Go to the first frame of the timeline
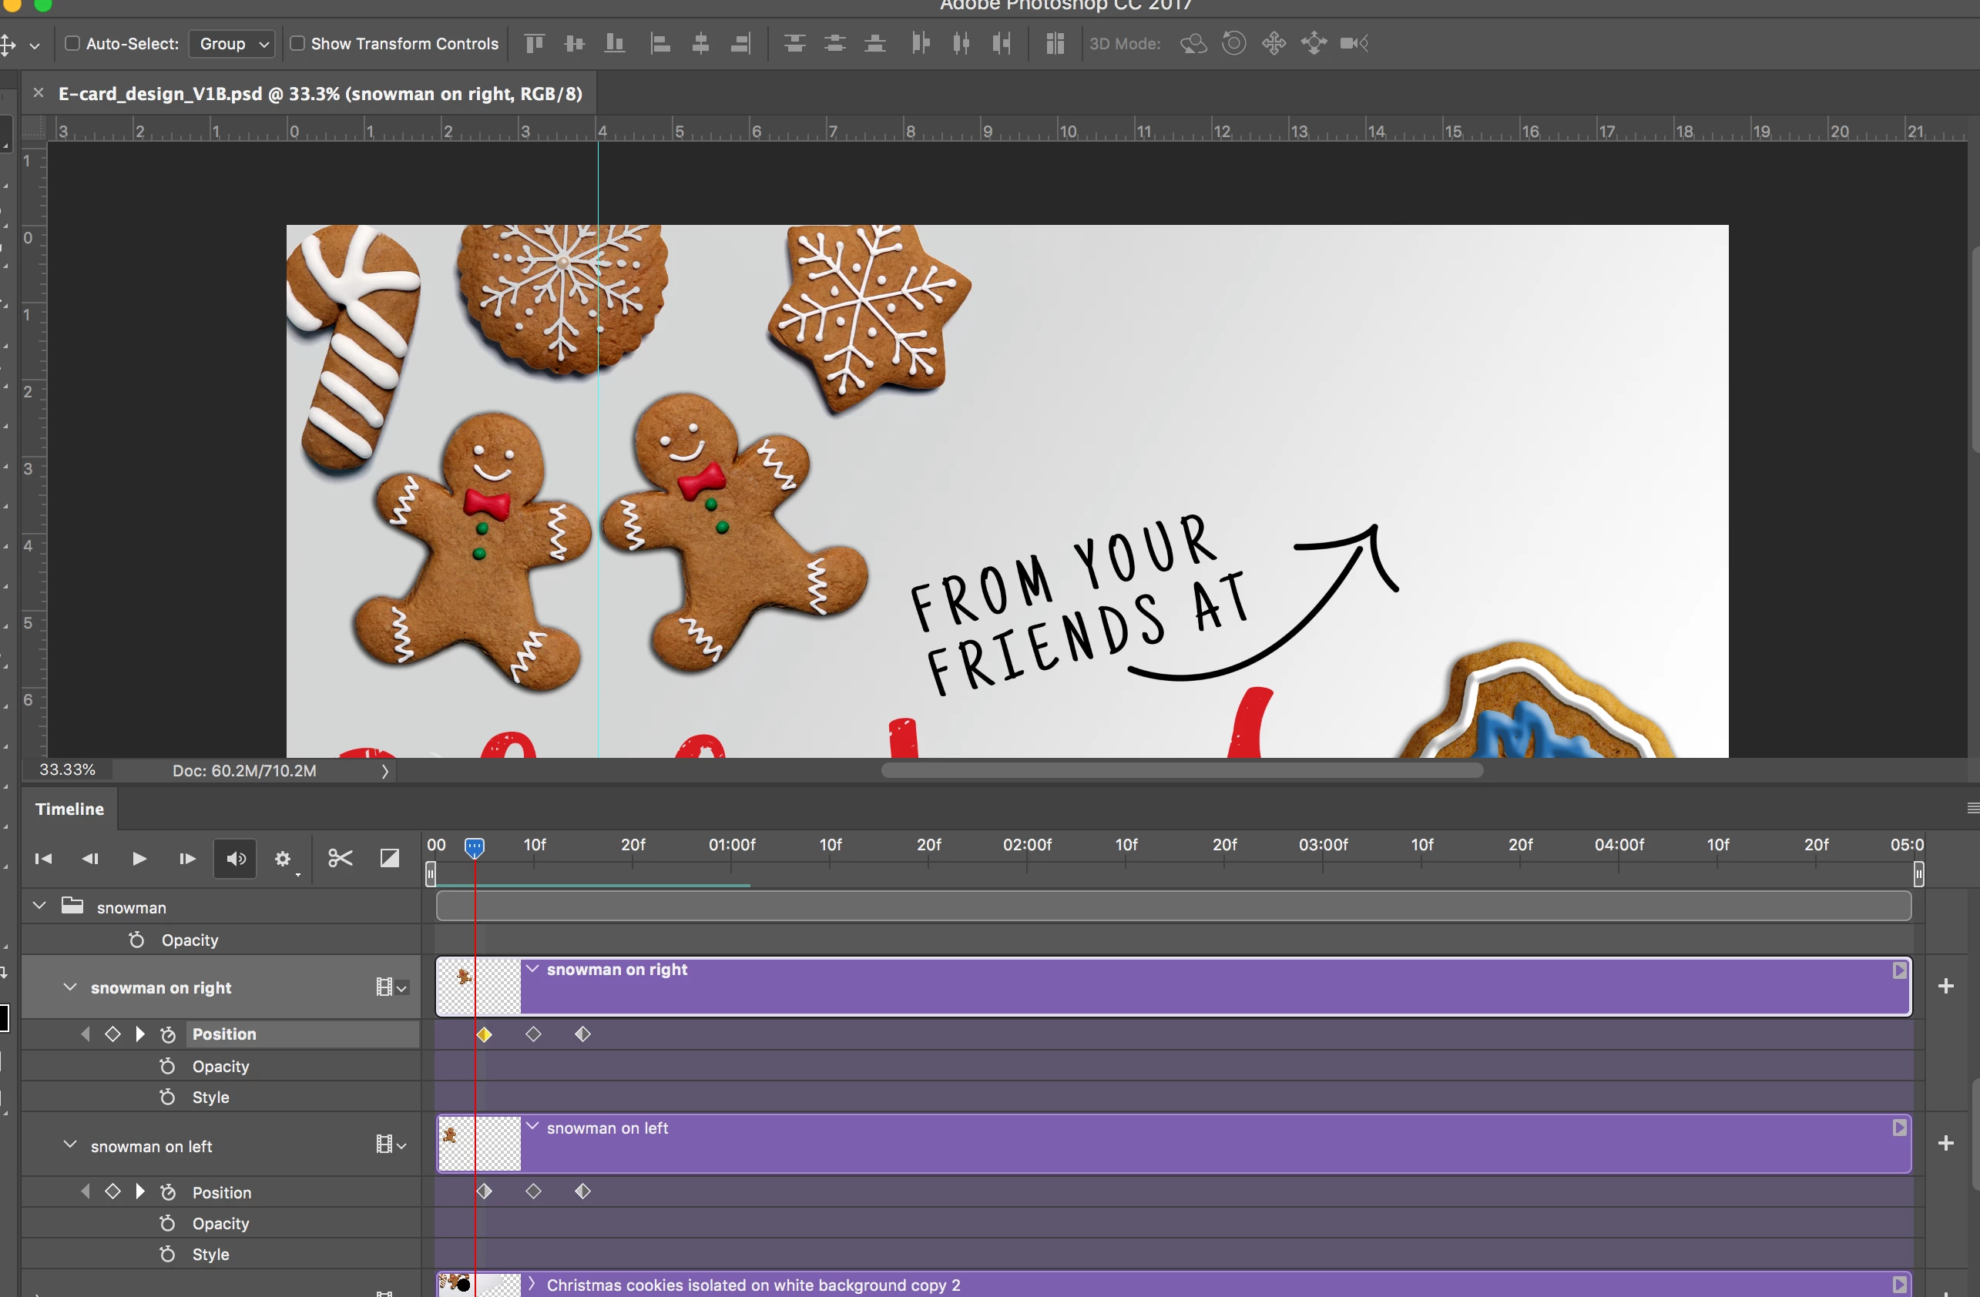1980x1297 pixels. (43, 858)
